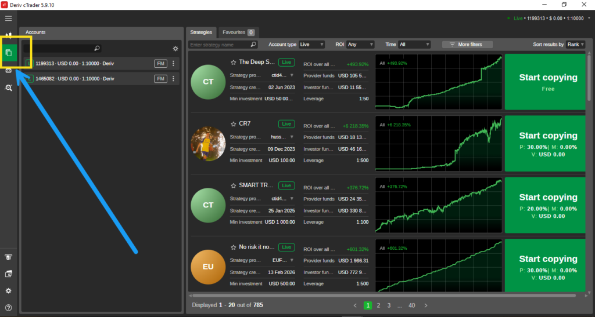
Task: Go to results page 40
Action: (412, 305)
